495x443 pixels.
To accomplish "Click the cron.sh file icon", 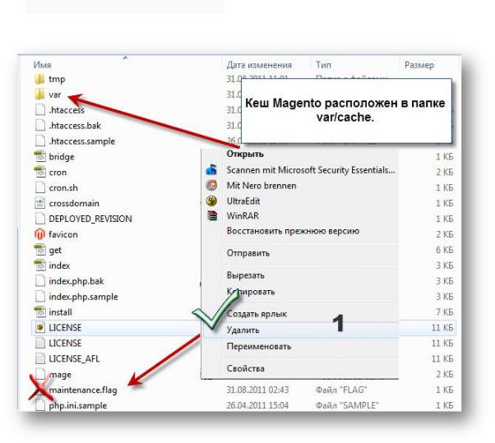I will pyautogui.click(x=40, y=187).
